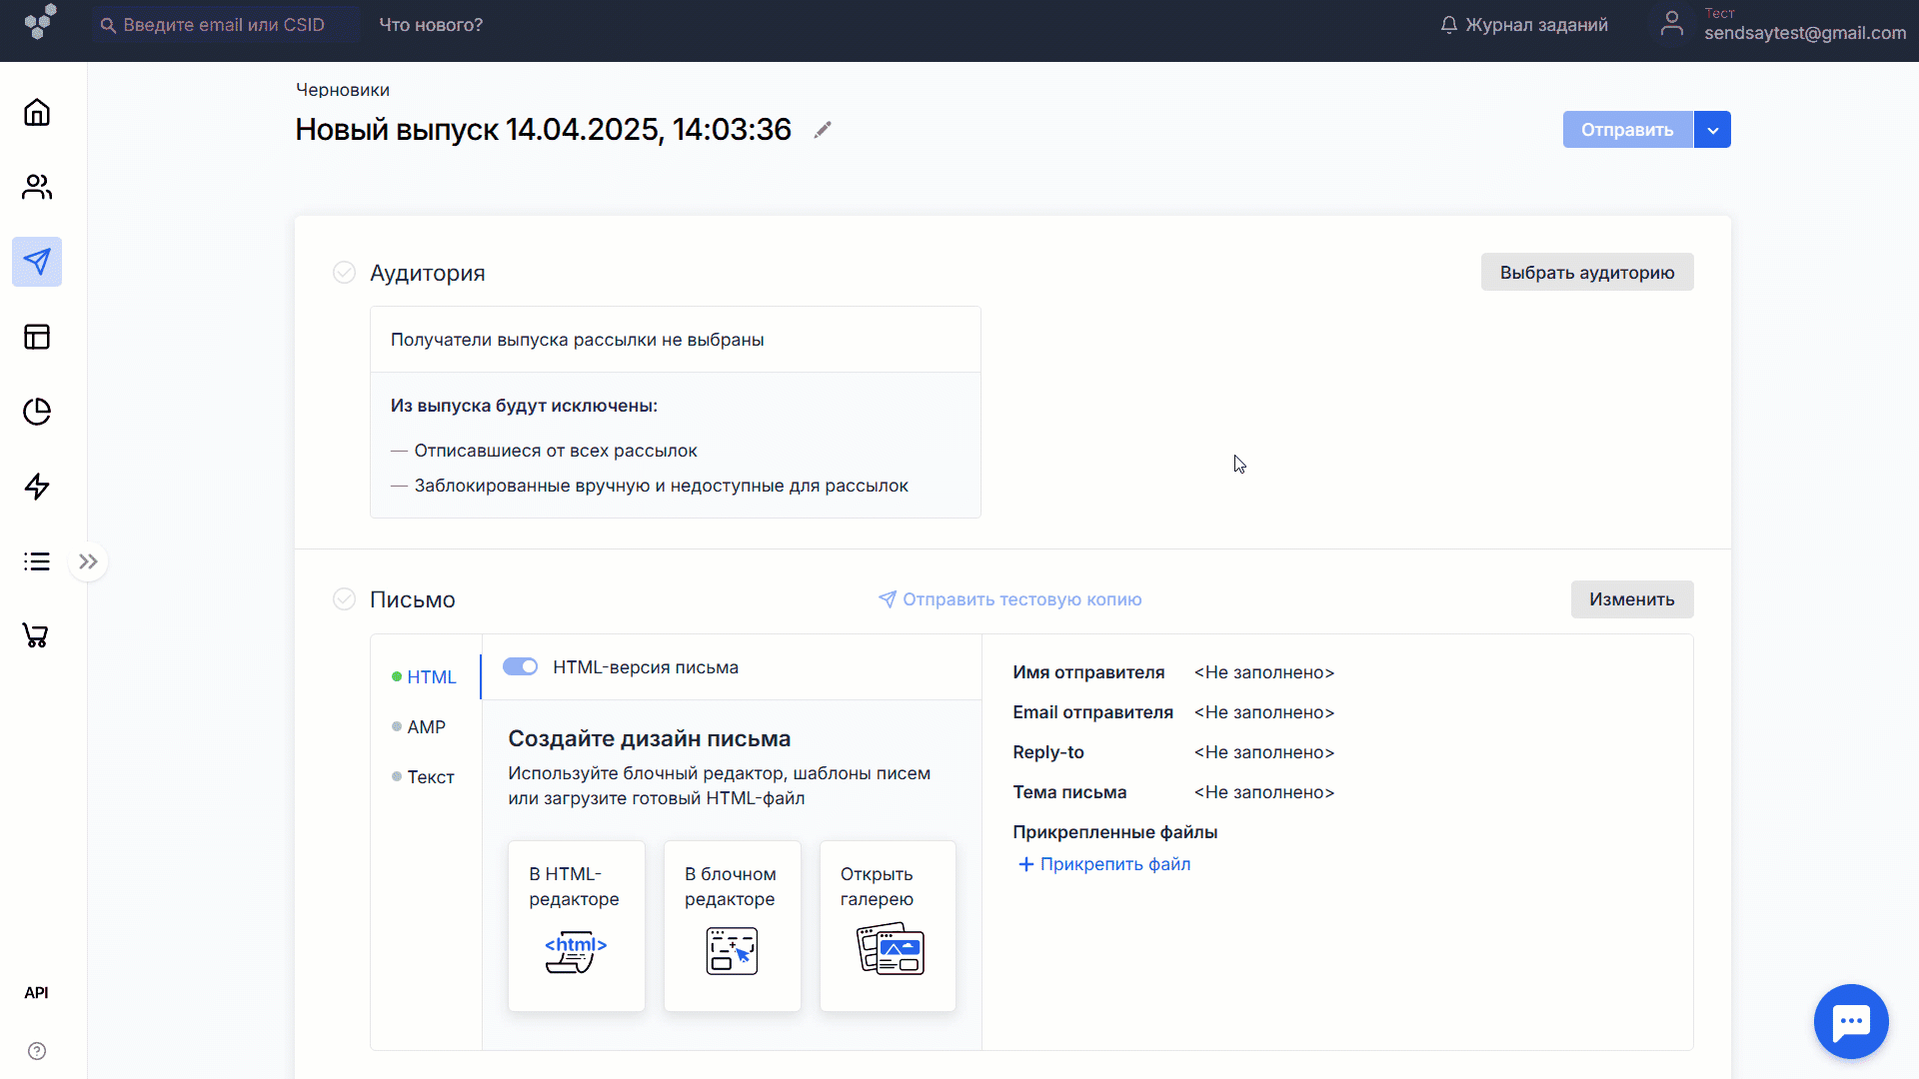Focus the email or CSID search field
The image size is (1919, 1079).
click(x=225, y=25)
